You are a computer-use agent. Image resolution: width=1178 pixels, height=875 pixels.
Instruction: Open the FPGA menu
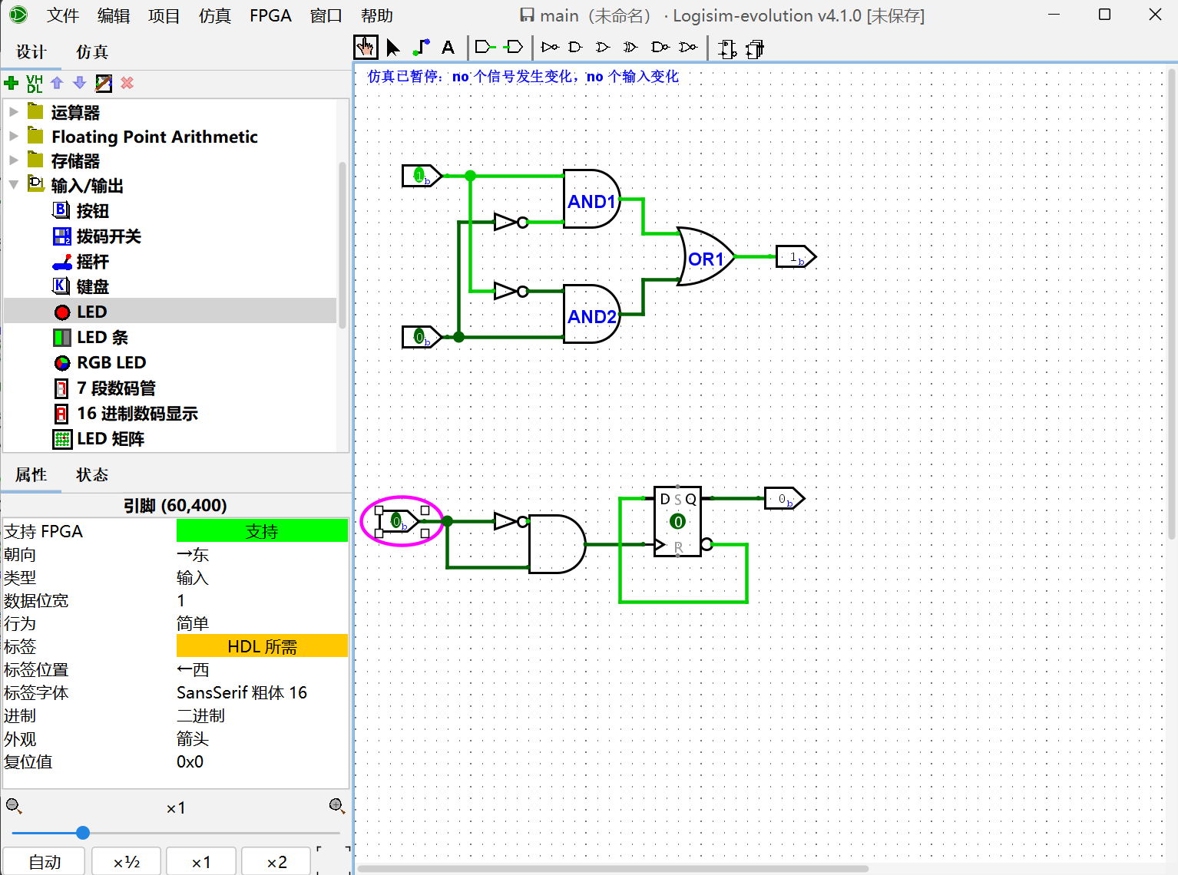pyautogui.click(x=270, y=15)
